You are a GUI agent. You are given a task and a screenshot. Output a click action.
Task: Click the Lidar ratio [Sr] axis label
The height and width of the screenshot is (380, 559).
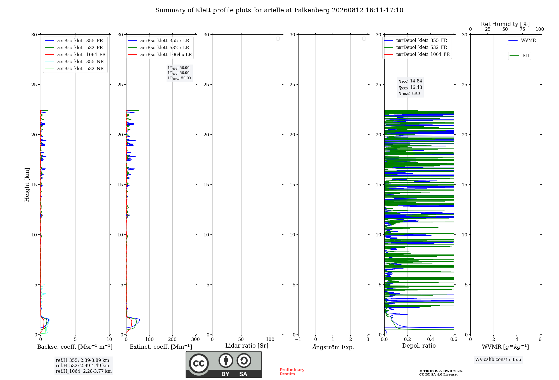tap(247, 346)
